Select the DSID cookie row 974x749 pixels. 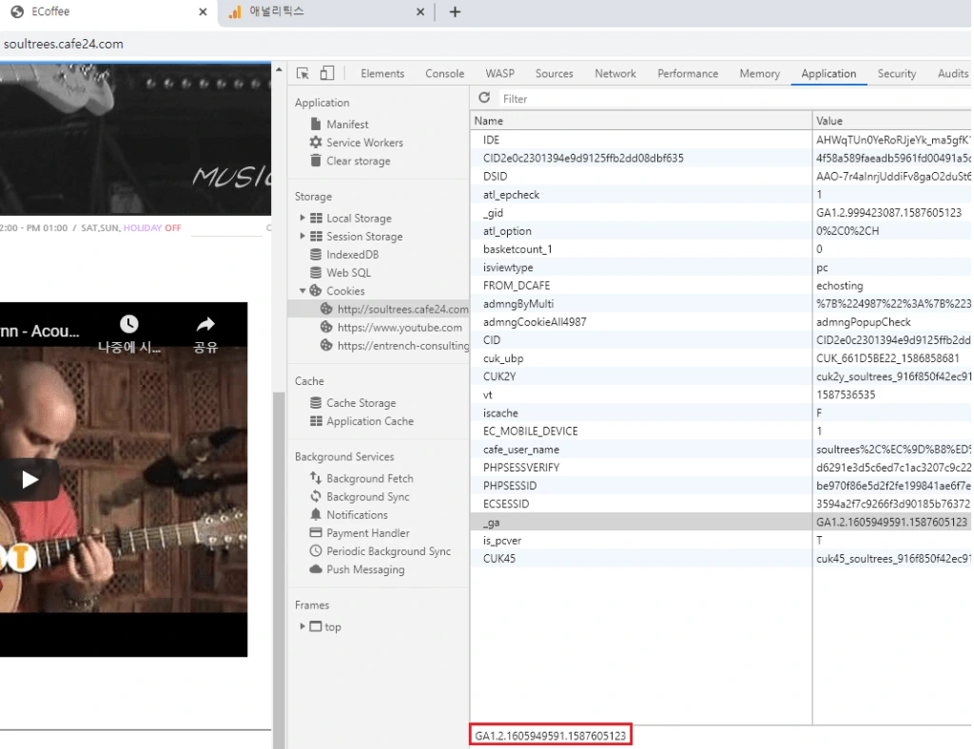(x=721, y=176)
